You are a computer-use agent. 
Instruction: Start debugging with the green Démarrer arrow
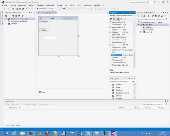coord(38,8)
